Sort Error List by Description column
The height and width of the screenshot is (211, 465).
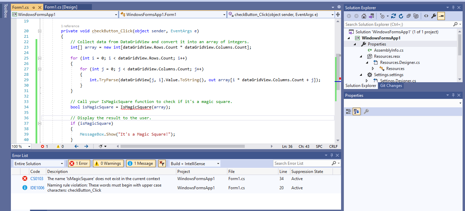tap(111, 172)
